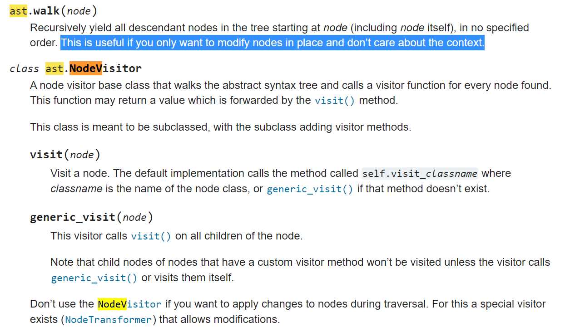Click the orange-highlighted NodeV in class heading
Image resolution: width=580 pixels, height=332 pixels.
pos(86,68)
